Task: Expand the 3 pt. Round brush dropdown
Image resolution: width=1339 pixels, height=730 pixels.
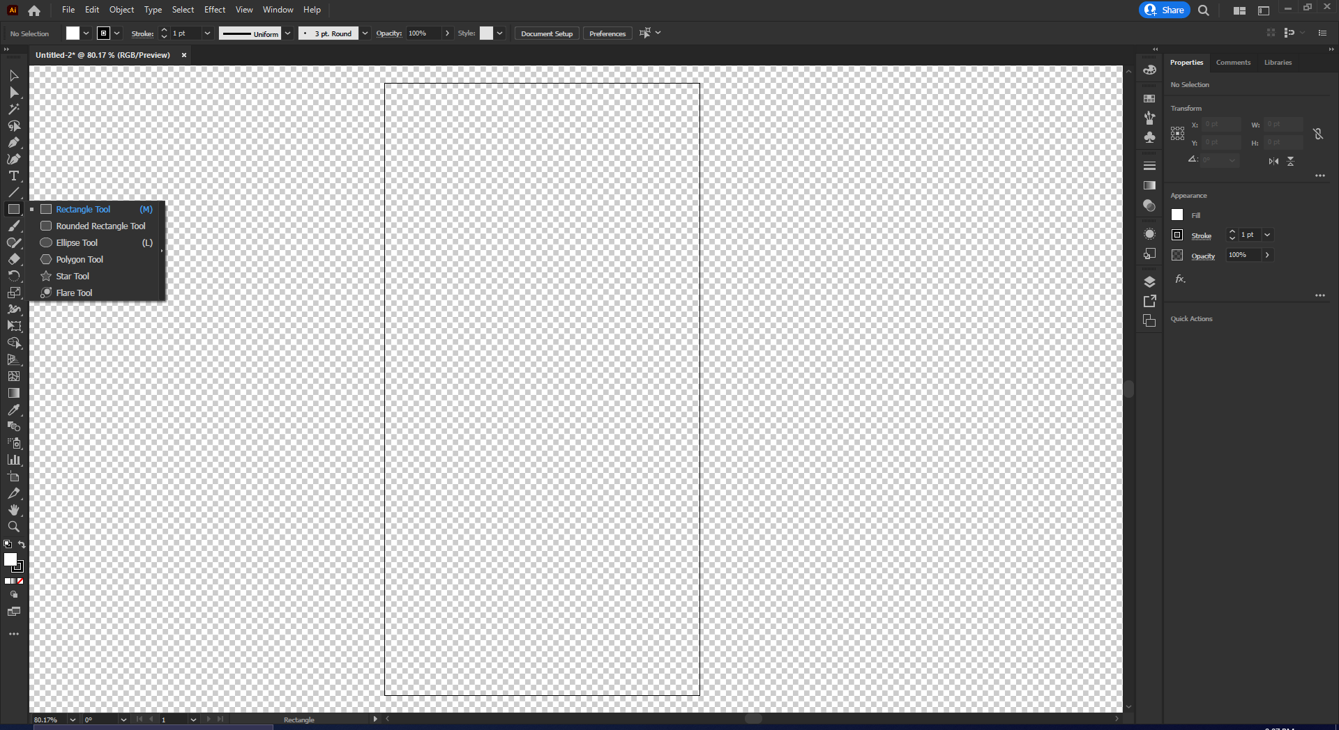Action: [x=365, y=33]
